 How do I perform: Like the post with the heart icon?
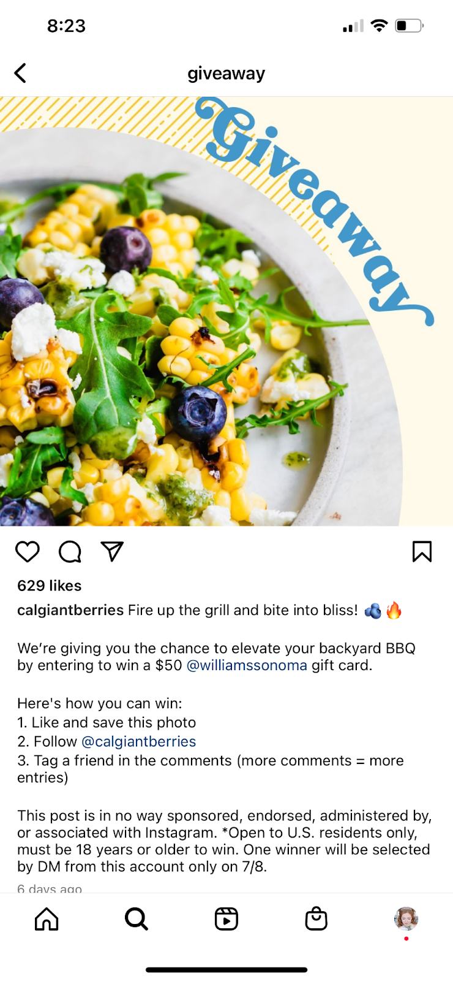tap(28, 552)
